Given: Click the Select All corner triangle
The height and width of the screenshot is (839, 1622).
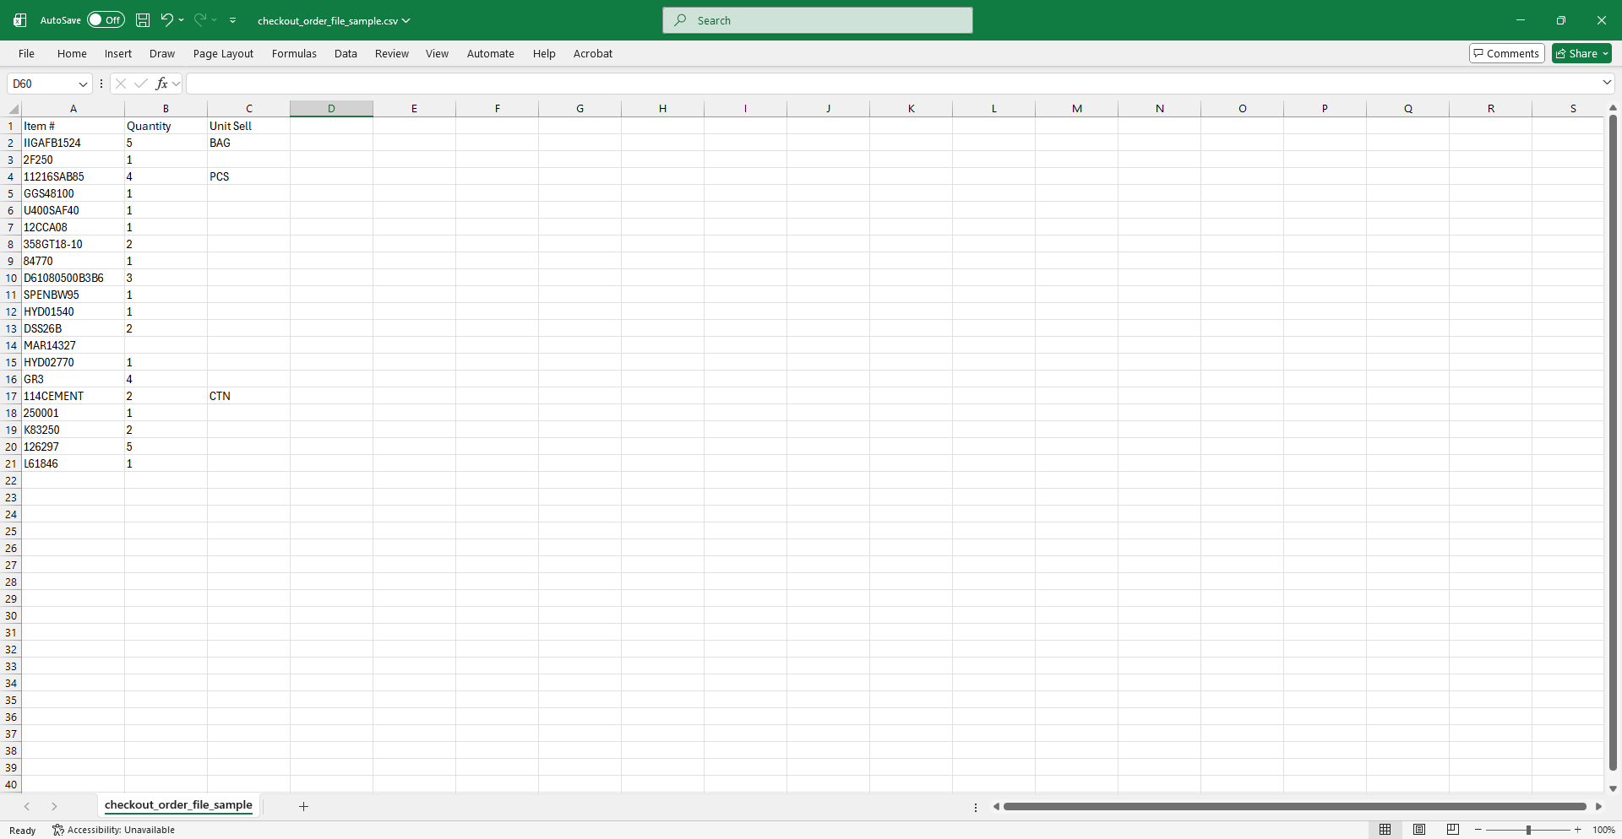Looking at the screenshot, I should pyautogui.click(x=14, y=109).
